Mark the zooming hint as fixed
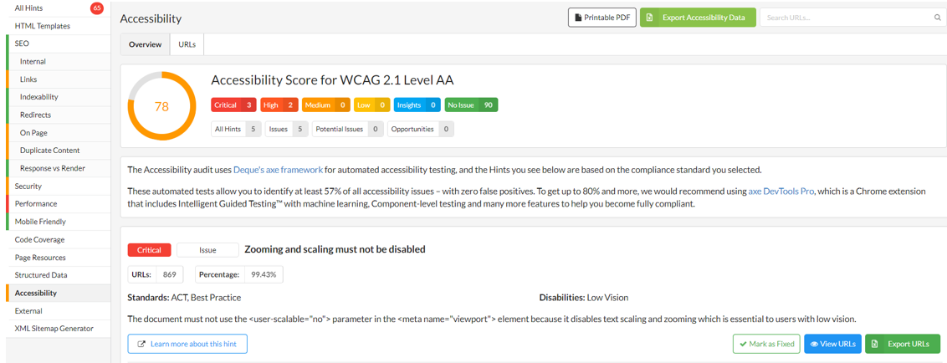 click(766, 344)
